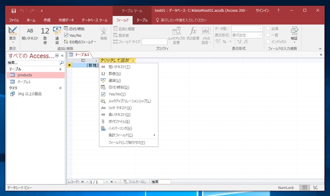Select the 3Kg 以上の製品 query
Image resolution: width=330 pixels, height=196 pixels.
36,94
